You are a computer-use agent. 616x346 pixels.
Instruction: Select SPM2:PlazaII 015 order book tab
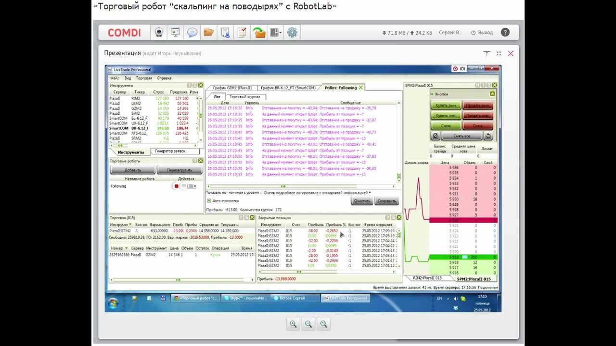pyautogui.click(x=474, y=279)
